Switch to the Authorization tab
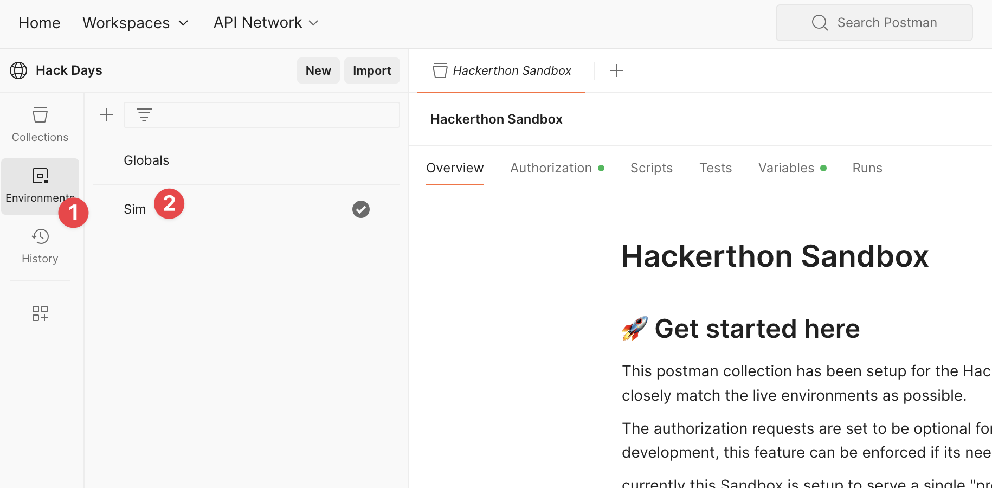 click(551, 168)
